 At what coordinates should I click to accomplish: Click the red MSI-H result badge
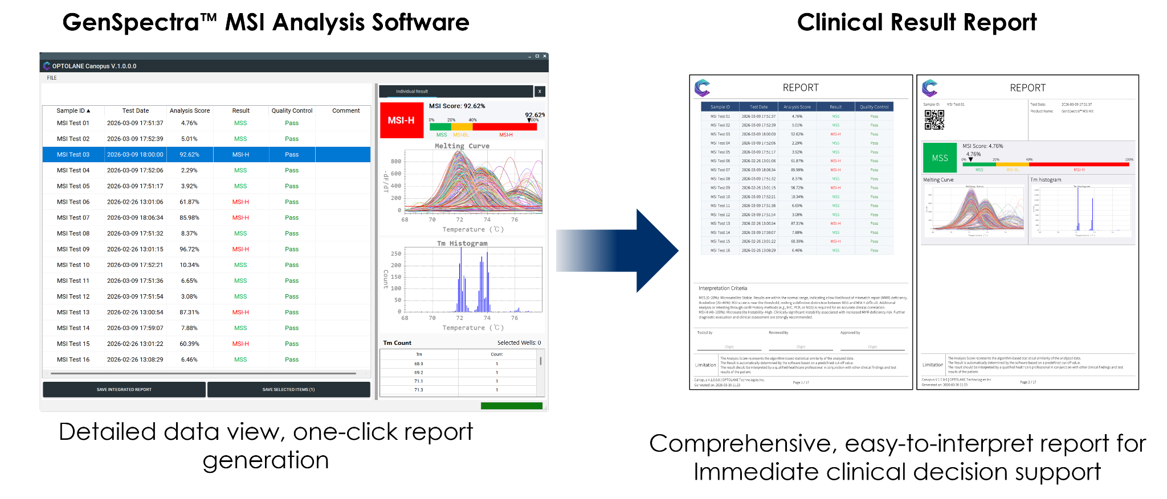[x=402, y=120]
